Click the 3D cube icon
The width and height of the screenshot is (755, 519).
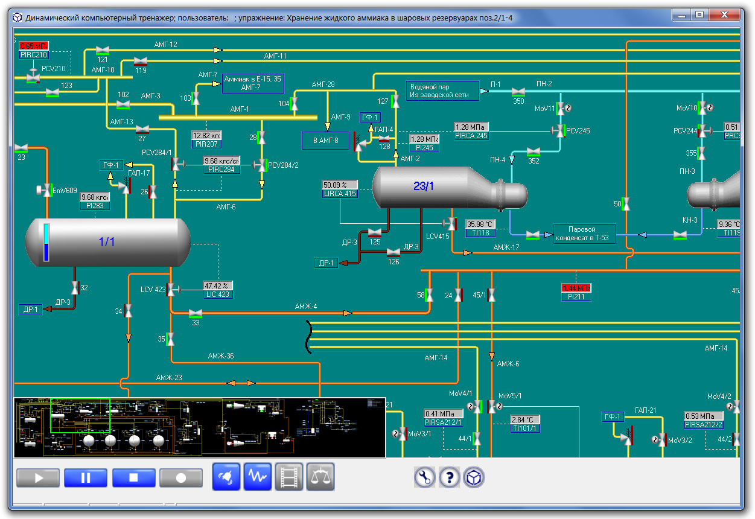(474, 478)
